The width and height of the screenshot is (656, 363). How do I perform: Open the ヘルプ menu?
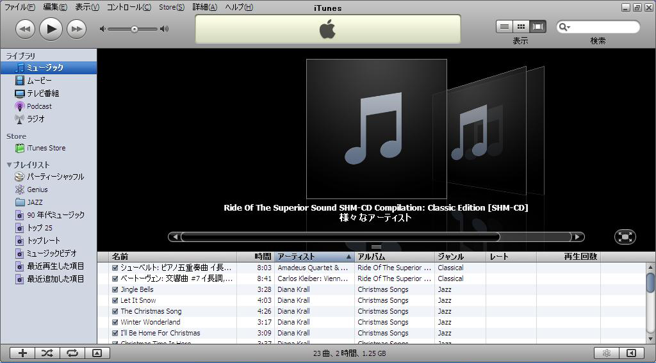(239, 7)
